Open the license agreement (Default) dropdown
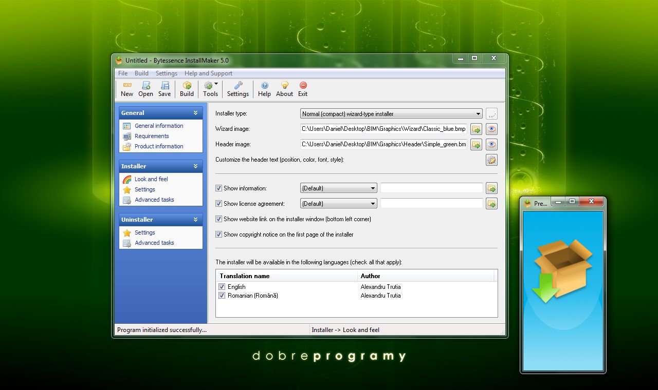This screenshot has width=658, height=390. pos(338,204)
